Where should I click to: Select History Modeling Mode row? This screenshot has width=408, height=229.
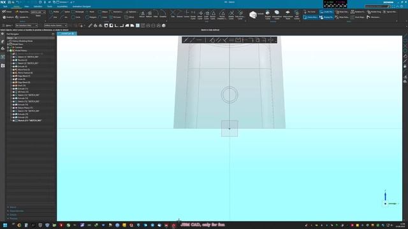coord(23,41)
